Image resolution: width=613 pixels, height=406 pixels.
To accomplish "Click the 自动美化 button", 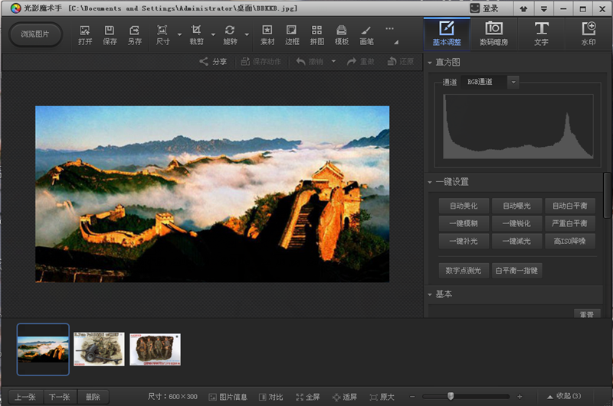I will [x=464, y=206].
